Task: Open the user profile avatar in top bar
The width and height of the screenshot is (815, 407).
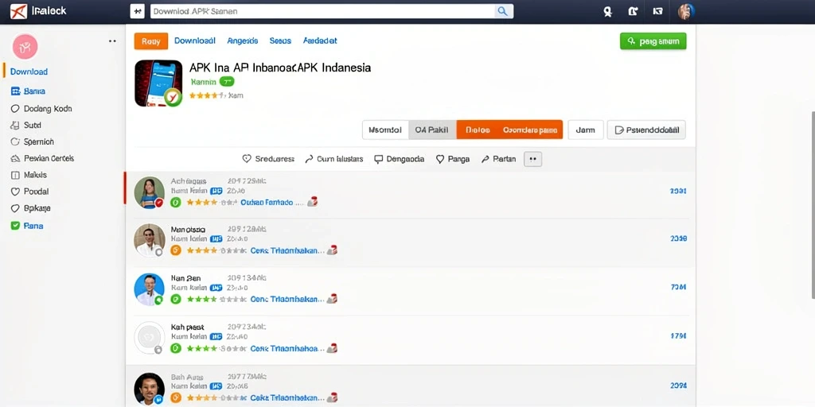Action: 685,11
